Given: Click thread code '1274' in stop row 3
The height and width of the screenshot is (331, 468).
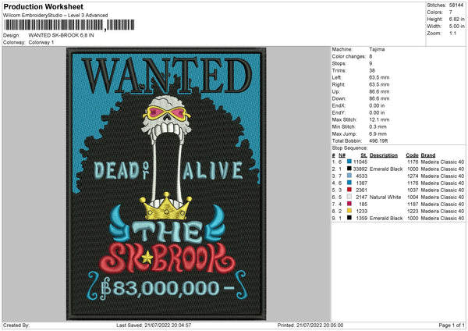Looking at the screenshot, I should click(413, 176).
